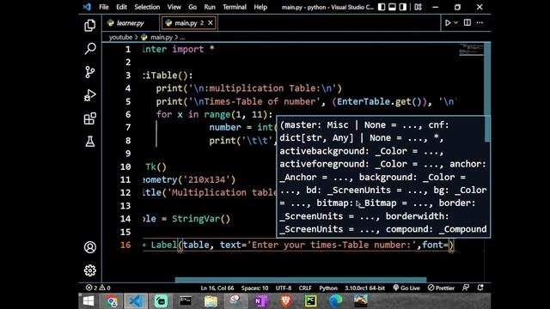This screenshot has width=550, height=309.
Task: Place cursor after font= on line 16
Action: [x=449, y=245]
